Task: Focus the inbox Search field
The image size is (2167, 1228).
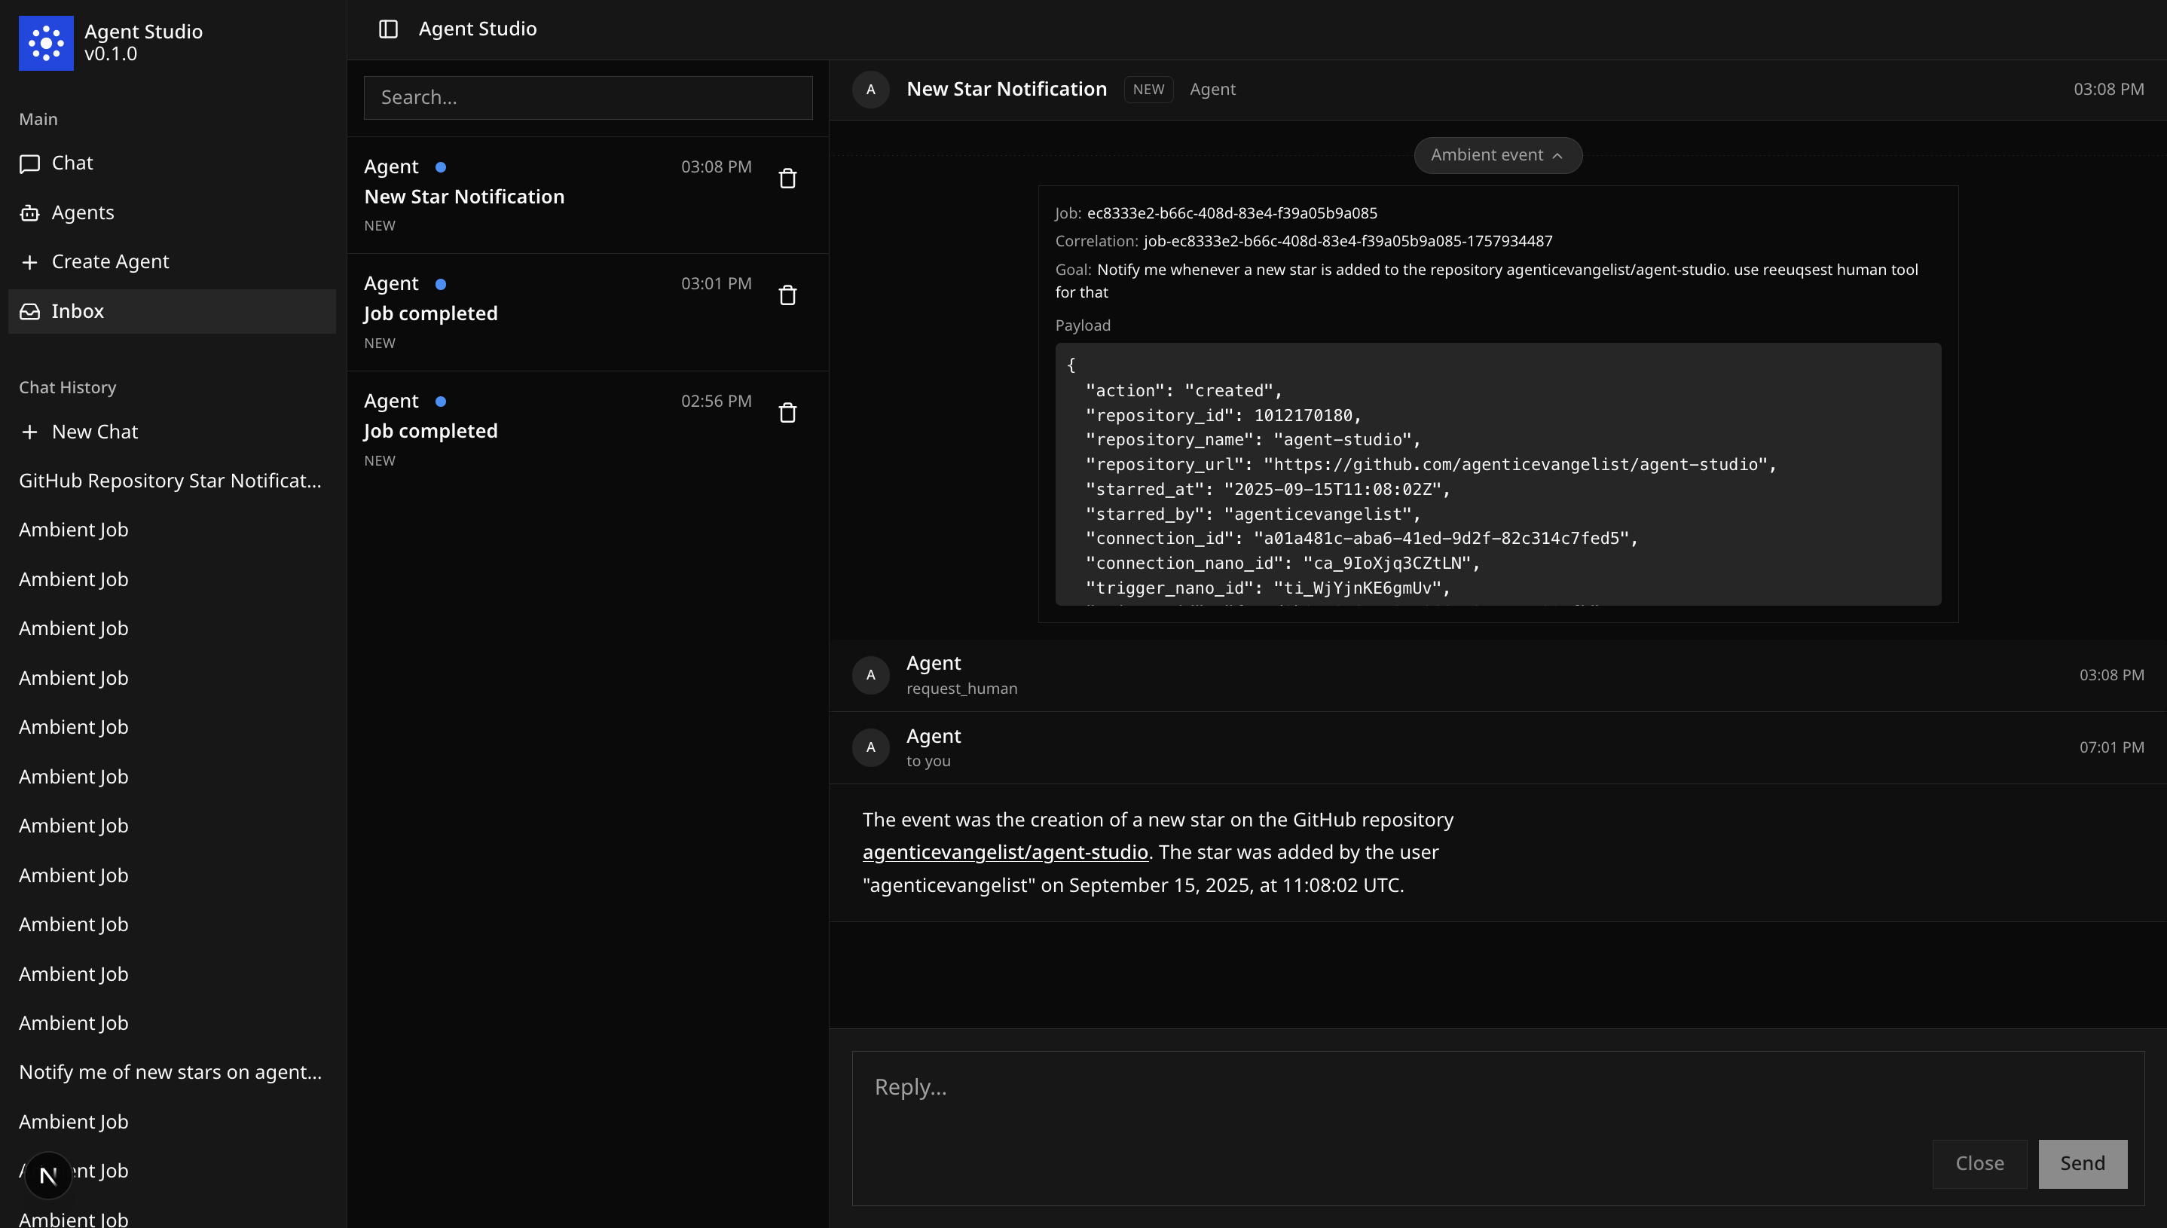Action: tap(588, 98)
